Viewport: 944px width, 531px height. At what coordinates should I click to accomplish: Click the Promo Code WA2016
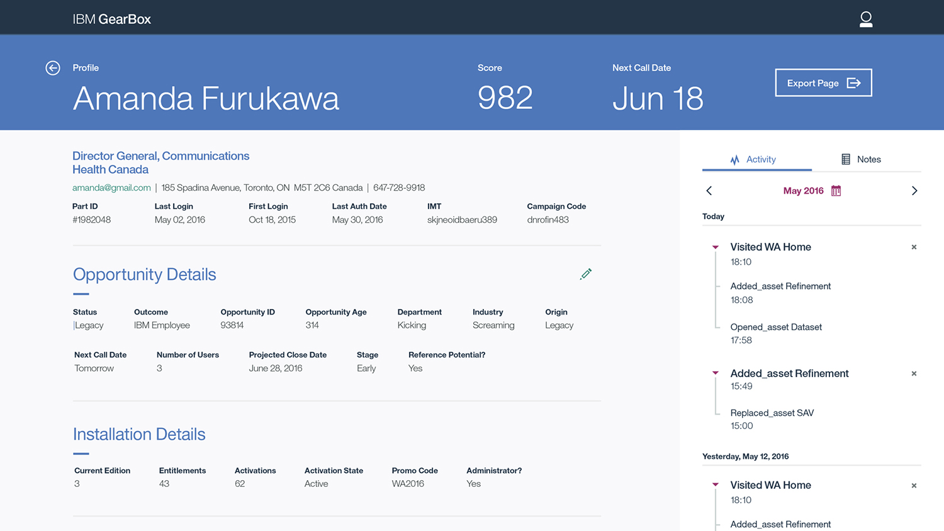(408, 484)
